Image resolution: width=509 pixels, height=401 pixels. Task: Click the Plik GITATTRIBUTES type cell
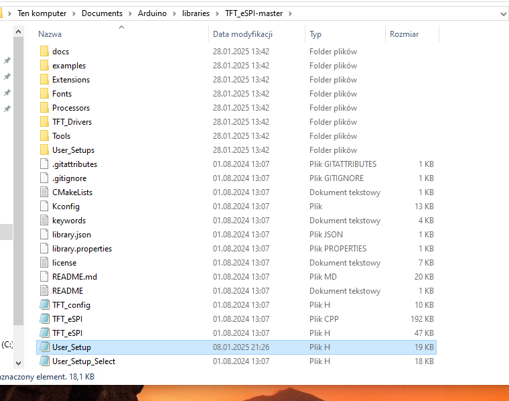[x=343, y=164]
